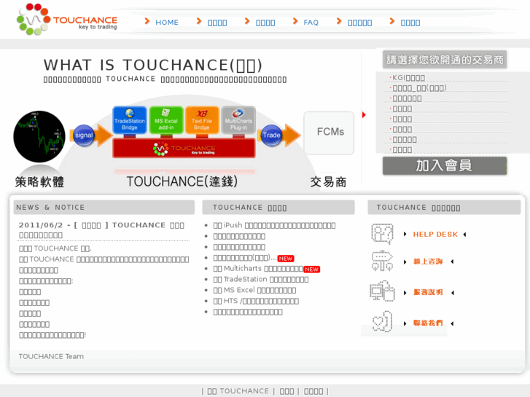Click the HELP DESK question icon
530x397 pixels.
point(382,234)
